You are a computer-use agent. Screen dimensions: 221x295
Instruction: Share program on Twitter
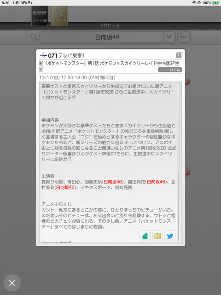tap(170, 236)
